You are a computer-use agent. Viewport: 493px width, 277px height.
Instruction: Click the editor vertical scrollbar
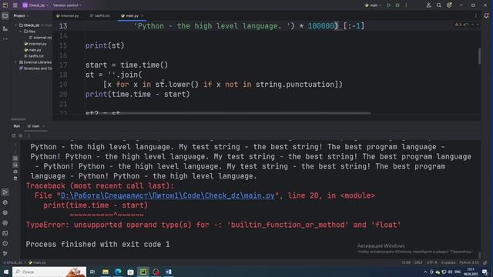point(479,56)
